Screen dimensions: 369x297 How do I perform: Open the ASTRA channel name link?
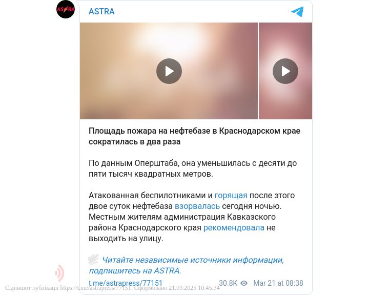point(101,11)
